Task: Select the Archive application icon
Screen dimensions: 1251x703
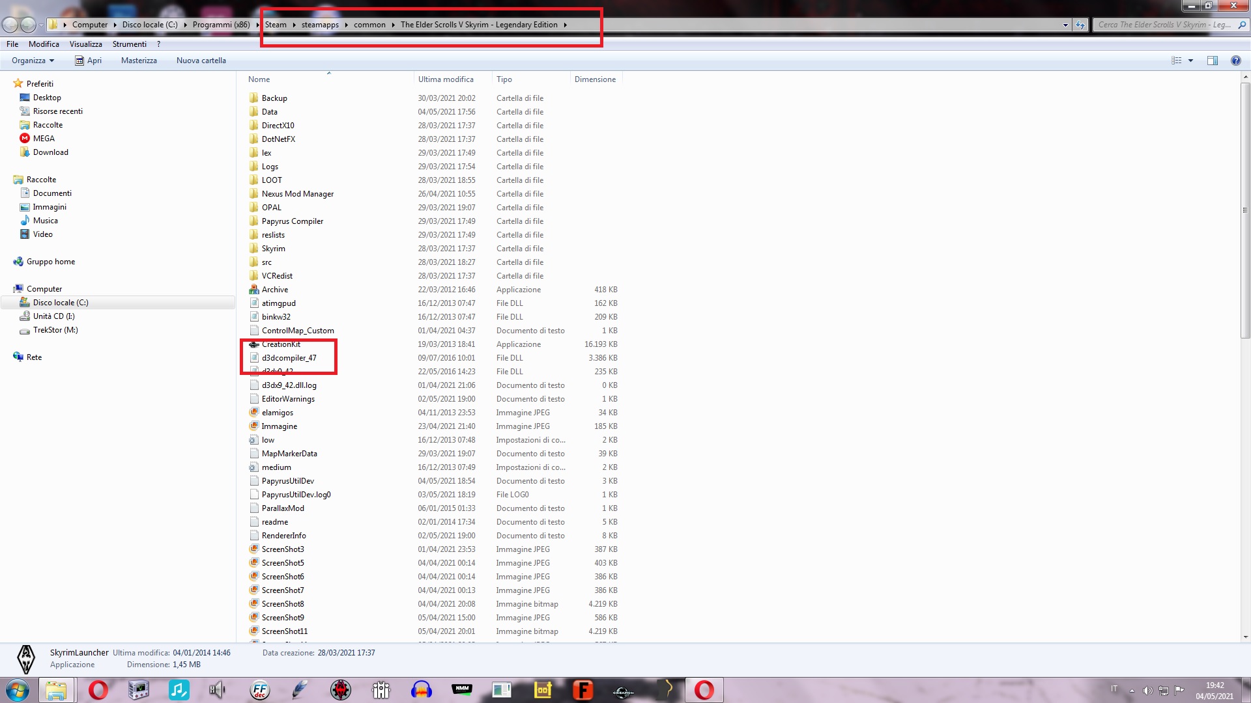Action: tap(254, 289)
